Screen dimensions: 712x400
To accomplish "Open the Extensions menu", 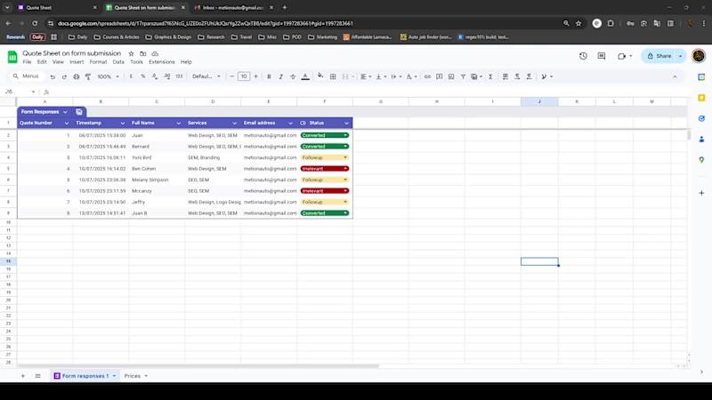I will pyautogui.click(x=162, y=62).
